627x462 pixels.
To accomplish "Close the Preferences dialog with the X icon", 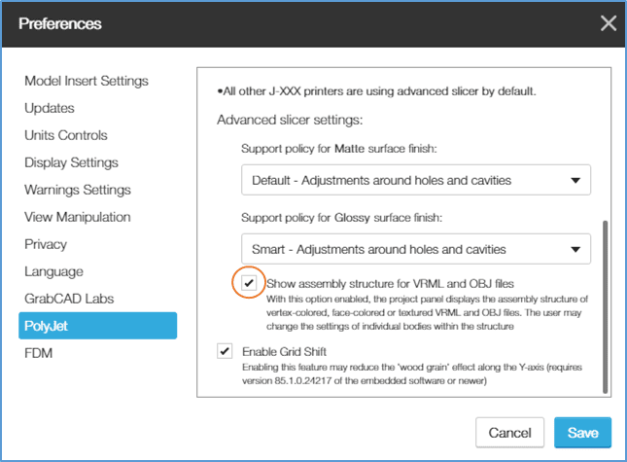I will pyautogui.click(x=609, y=23).
